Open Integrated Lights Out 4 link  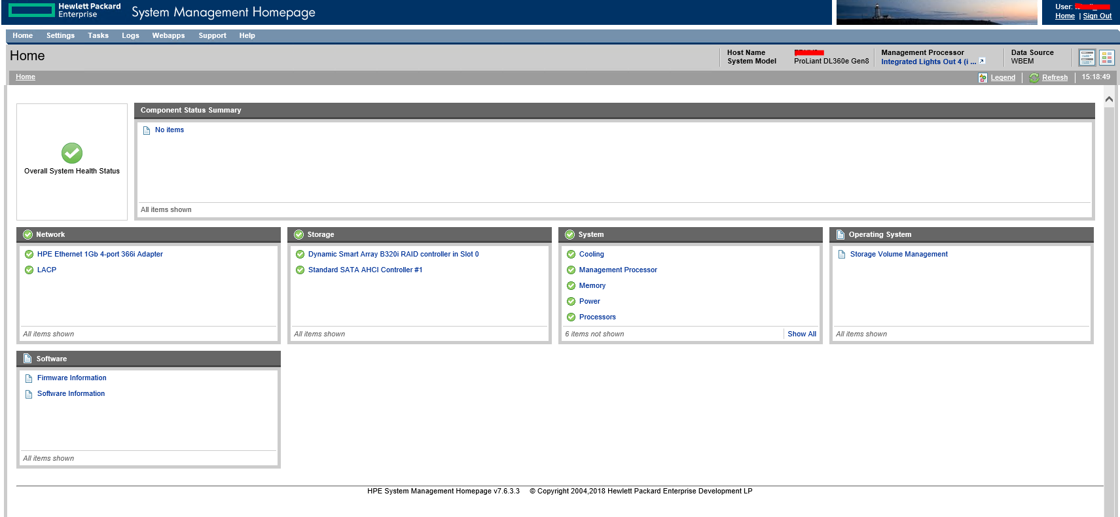click(x=928, y=62)
